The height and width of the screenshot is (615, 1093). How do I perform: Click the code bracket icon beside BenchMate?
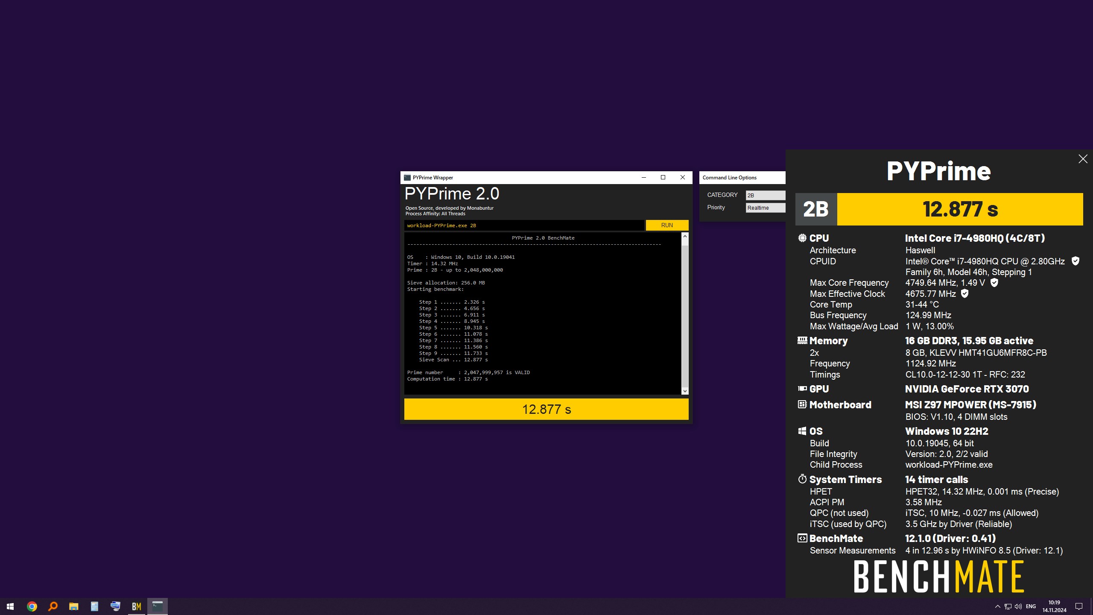click(802, 538)
